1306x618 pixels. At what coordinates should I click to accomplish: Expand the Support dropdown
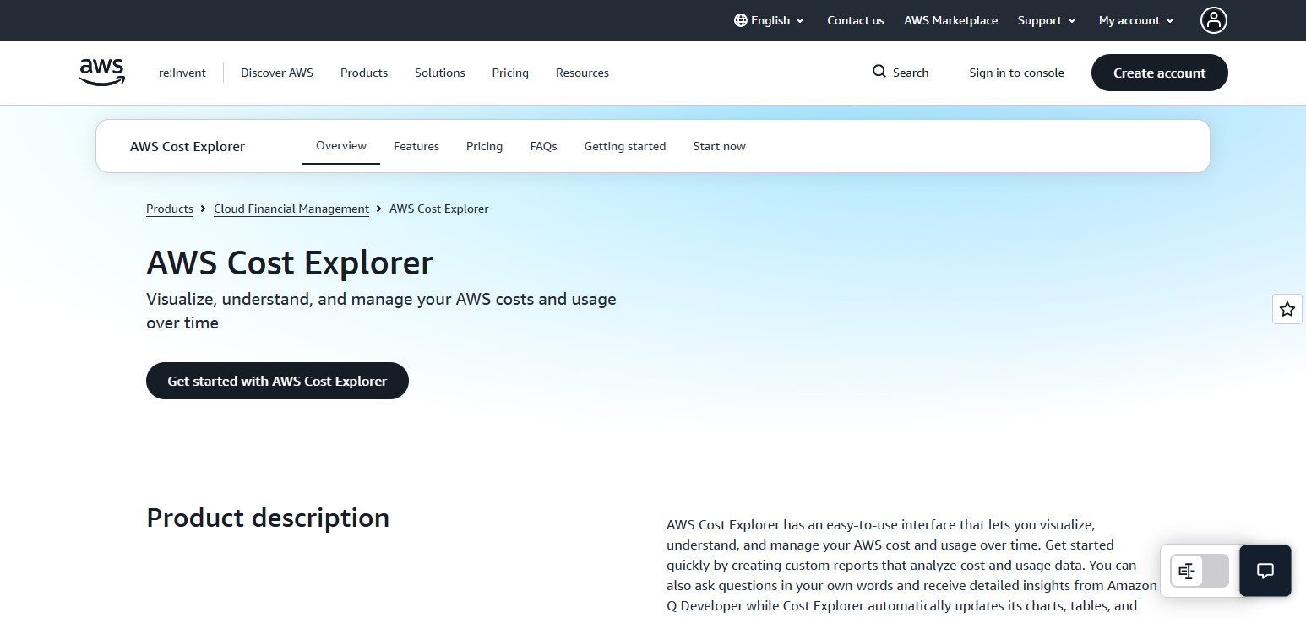[1047, 20]
